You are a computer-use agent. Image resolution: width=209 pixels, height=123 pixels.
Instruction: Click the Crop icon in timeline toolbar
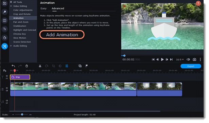pos(53,66)
